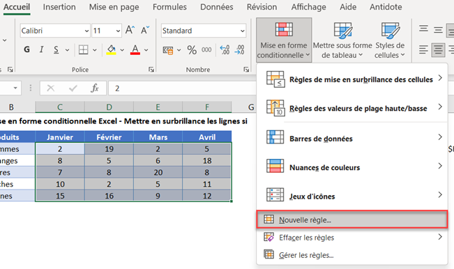
Task: Apply the yellow fill color bucket
Action: tap(111, 49)
